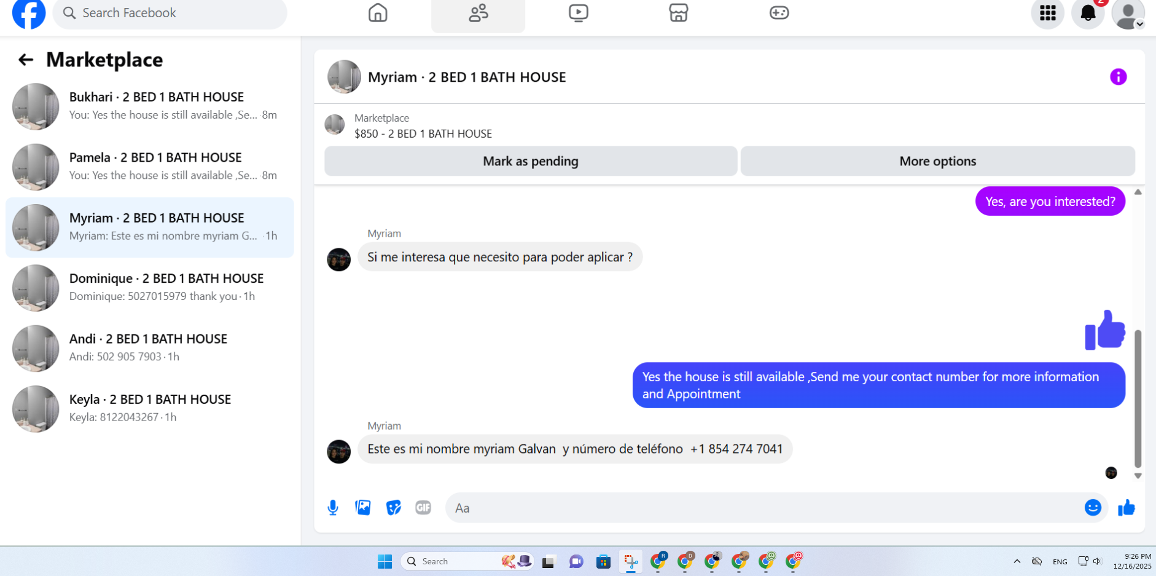1156x576 pixels.
Task: Open Andi's conversation
Action: tap(150, 348)
